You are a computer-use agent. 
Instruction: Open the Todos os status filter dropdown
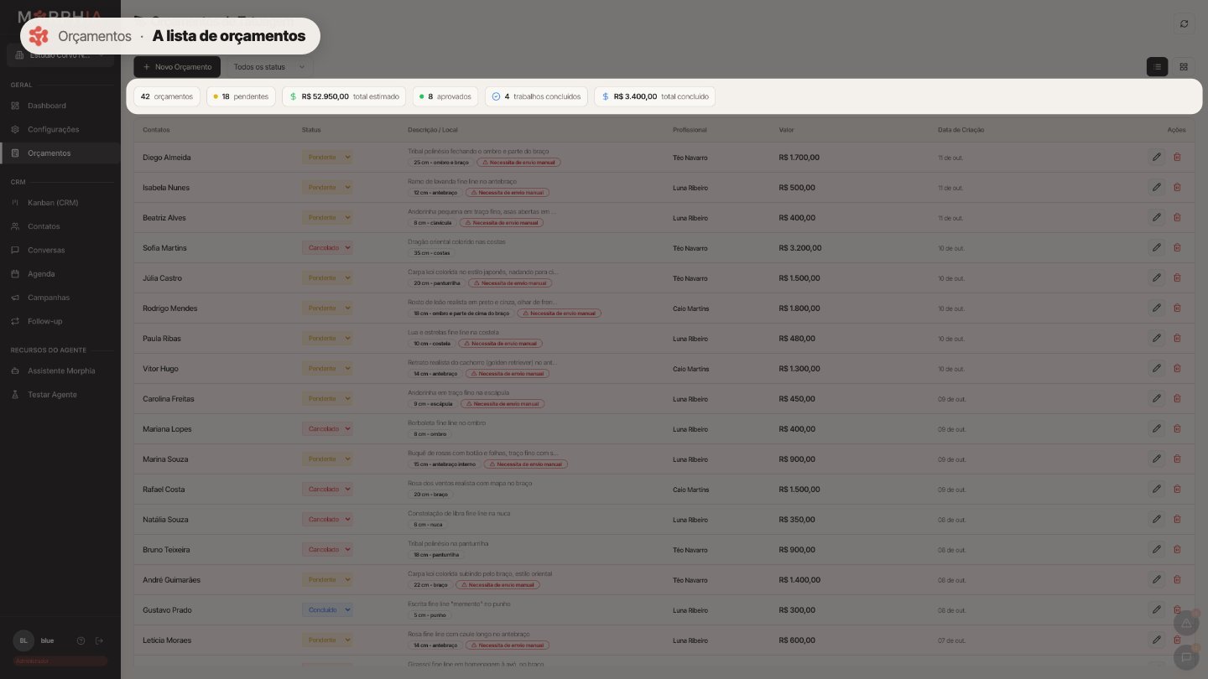[x=268, y=67]
